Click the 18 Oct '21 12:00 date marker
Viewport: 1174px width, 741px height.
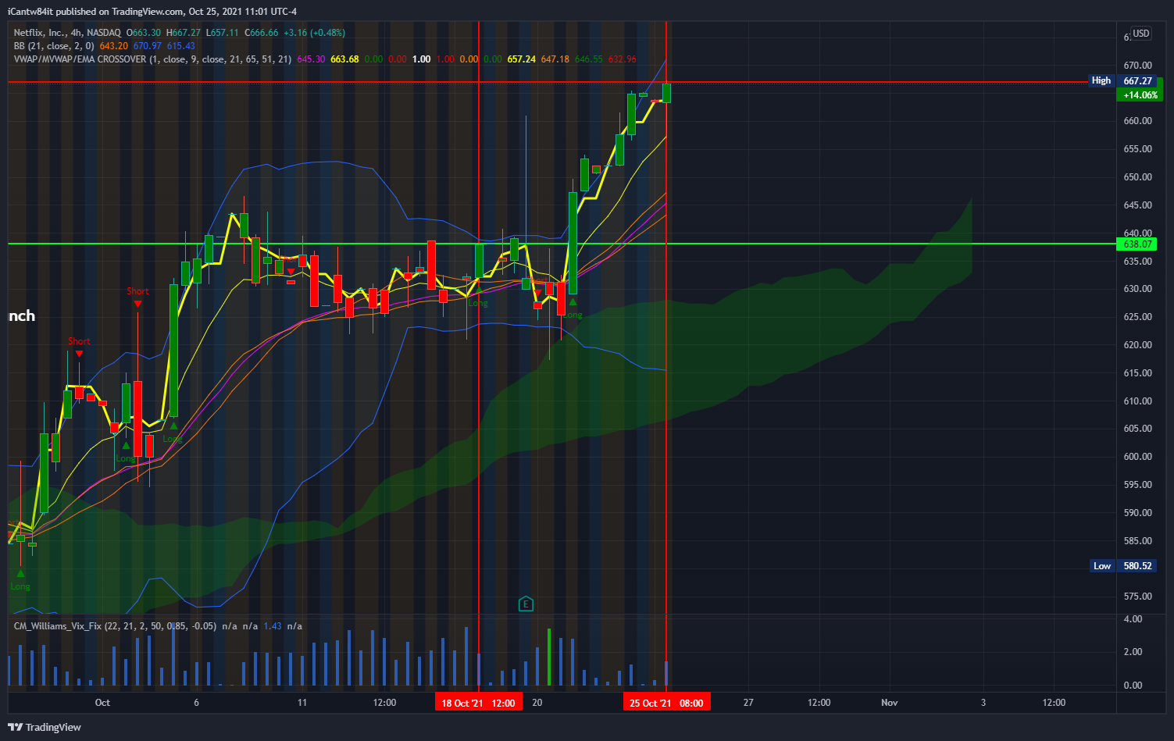click(478, 703)
